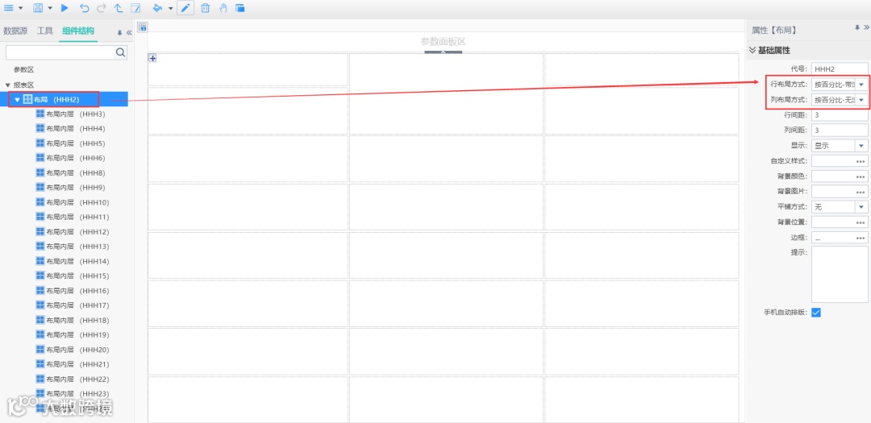
Task: Pin the left panel with the pin icon
Action: 119,33
